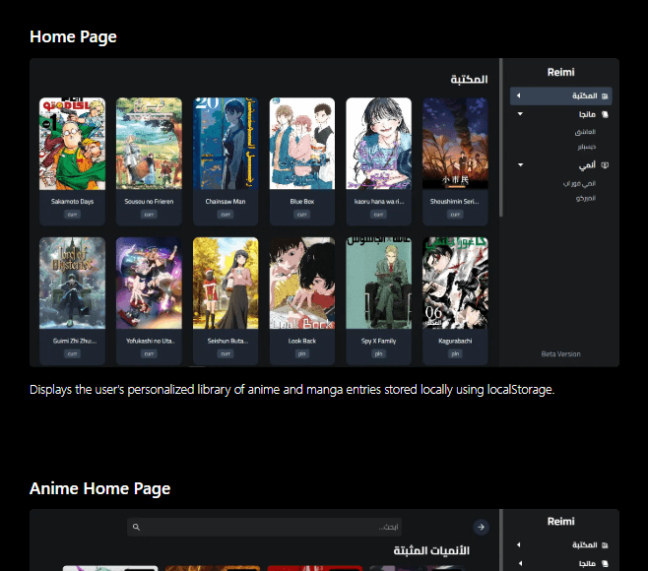This screenshot has height=571, width=648.
Task: Open the Spy X Family cover
Action: [x=378, y=283]
